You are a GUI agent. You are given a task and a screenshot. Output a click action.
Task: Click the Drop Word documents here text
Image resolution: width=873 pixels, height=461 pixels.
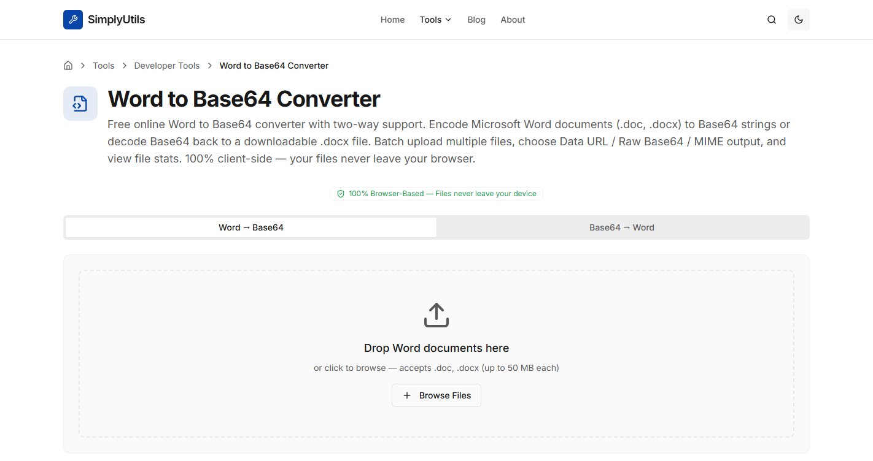[437, 348]
